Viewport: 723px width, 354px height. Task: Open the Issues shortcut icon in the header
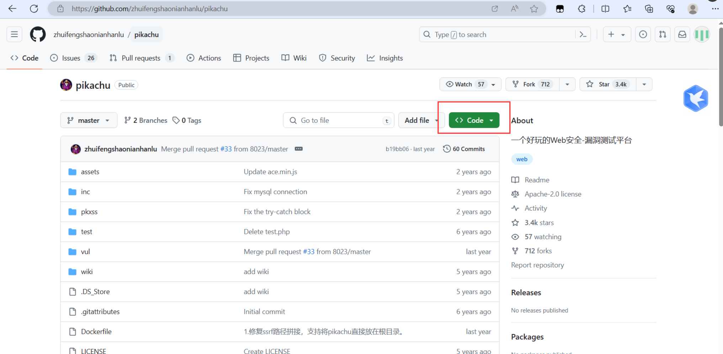tap(643, 34)
